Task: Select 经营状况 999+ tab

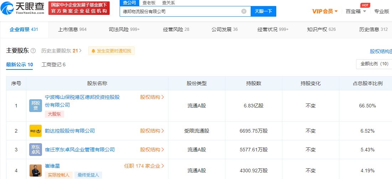Action: click(x=273, y=29)
